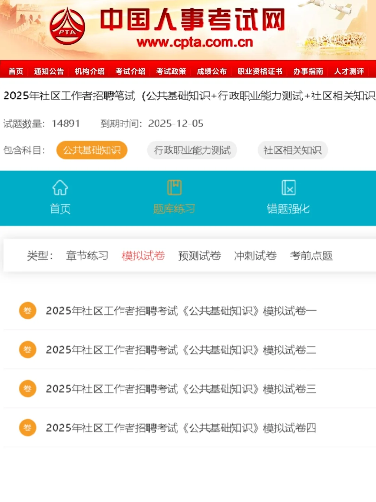Choose 冲刺试卷 type filter
376x502 pixels.
tap(256, 256)
